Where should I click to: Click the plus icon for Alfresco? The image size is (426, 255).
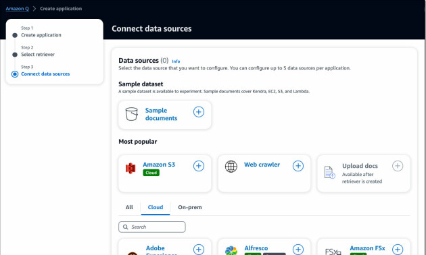click(298, 250)
